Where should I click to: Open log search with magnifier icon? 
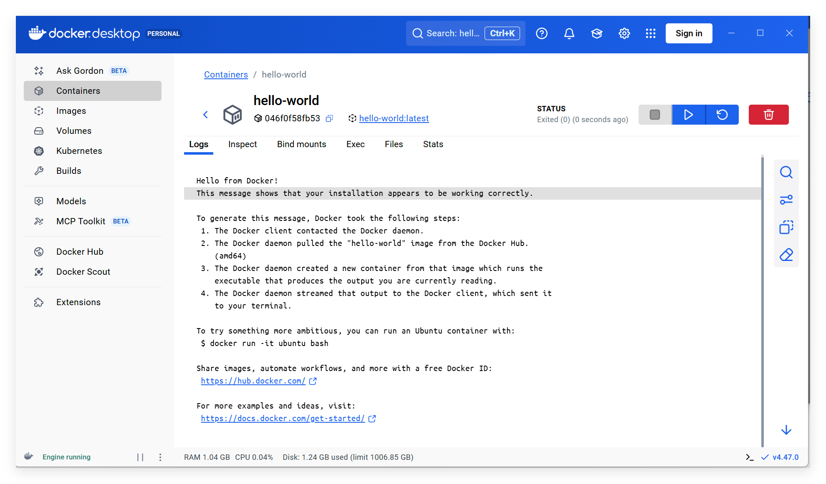(786, 172)
